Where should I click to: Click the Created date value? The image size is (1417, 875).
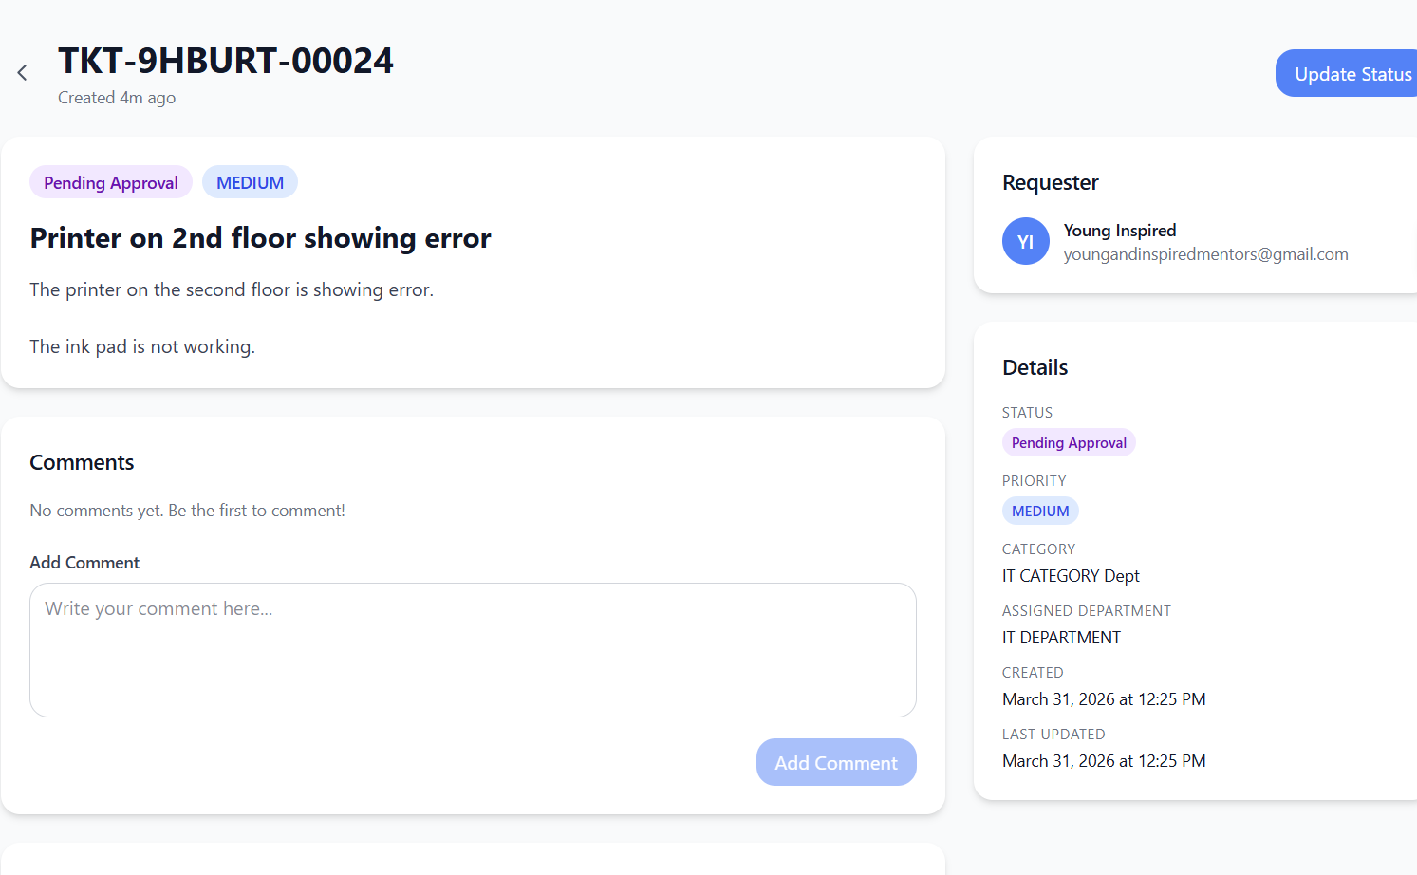click(x=1104, y=699)
